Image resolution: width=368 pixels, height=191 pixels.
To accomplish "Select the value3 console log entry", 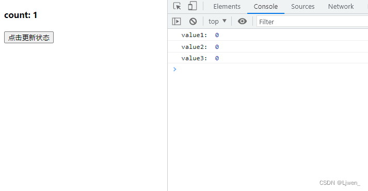I will click(268, 58).
